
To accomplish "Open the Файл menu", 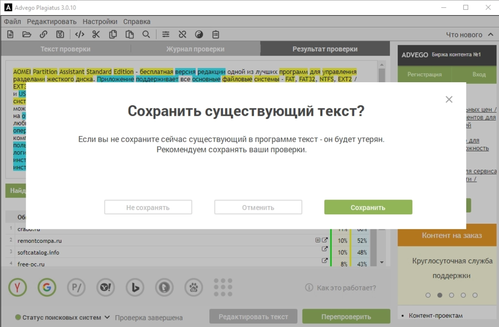I will coord(12,21).
